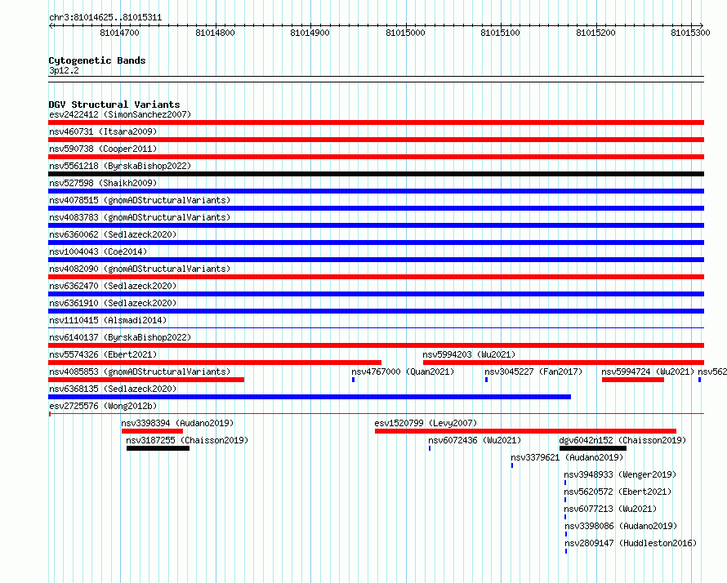The width and height of the screenshot is (727, 583).
Task: Select the red bar under nsv4085853
Action: tap(146, 380)
